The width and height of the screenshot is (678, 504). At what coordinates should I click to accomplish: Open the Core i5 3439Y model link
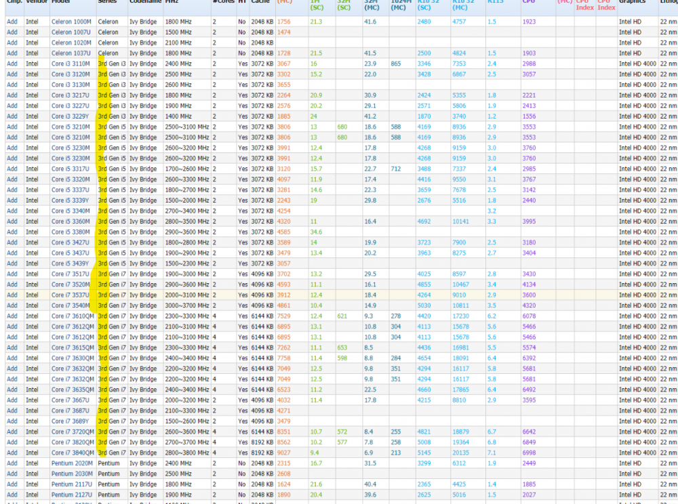click(71, 264)
